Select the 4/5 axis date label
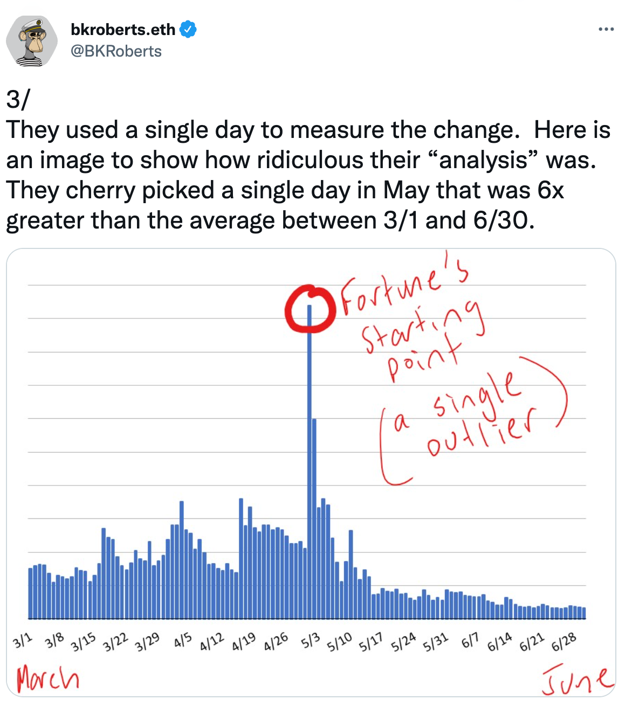 [182, 641]
